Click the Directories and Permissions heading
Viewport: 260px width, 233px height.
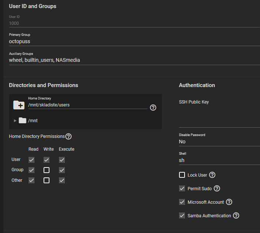pos(44,85)
